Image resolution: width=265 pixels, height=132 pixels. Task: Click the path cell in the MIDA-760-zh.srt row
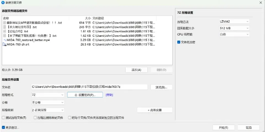pos(124,44)
